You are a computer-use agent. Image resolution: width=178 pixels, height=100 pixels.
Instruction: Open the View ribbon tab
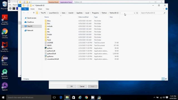click(x=48, y=9)
